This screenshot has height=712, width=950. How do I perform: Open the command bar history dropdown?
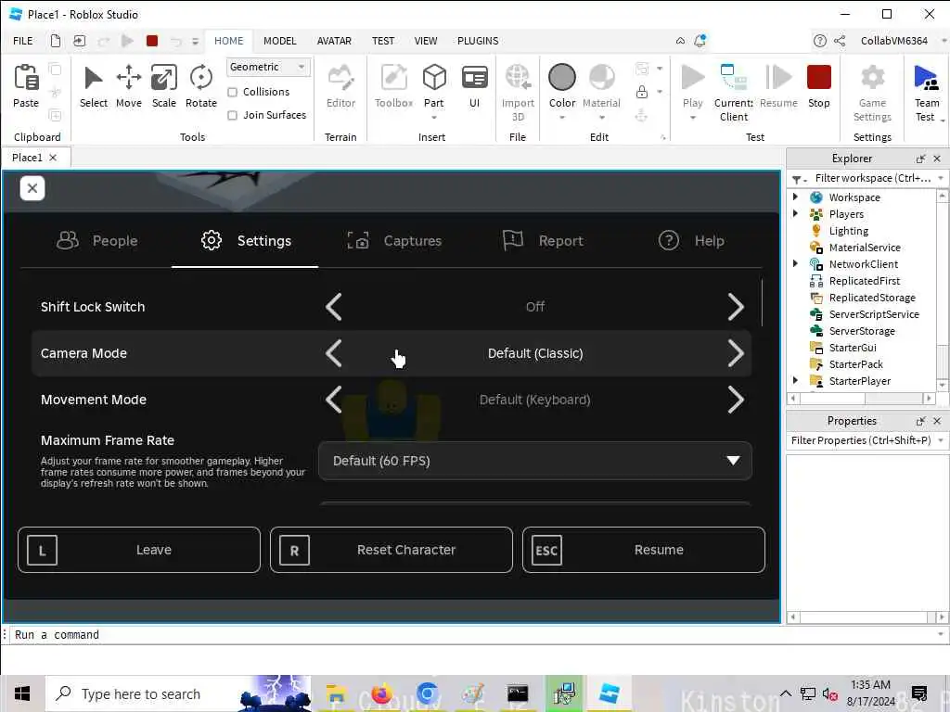pyautogui.click(x=941, y=634)
